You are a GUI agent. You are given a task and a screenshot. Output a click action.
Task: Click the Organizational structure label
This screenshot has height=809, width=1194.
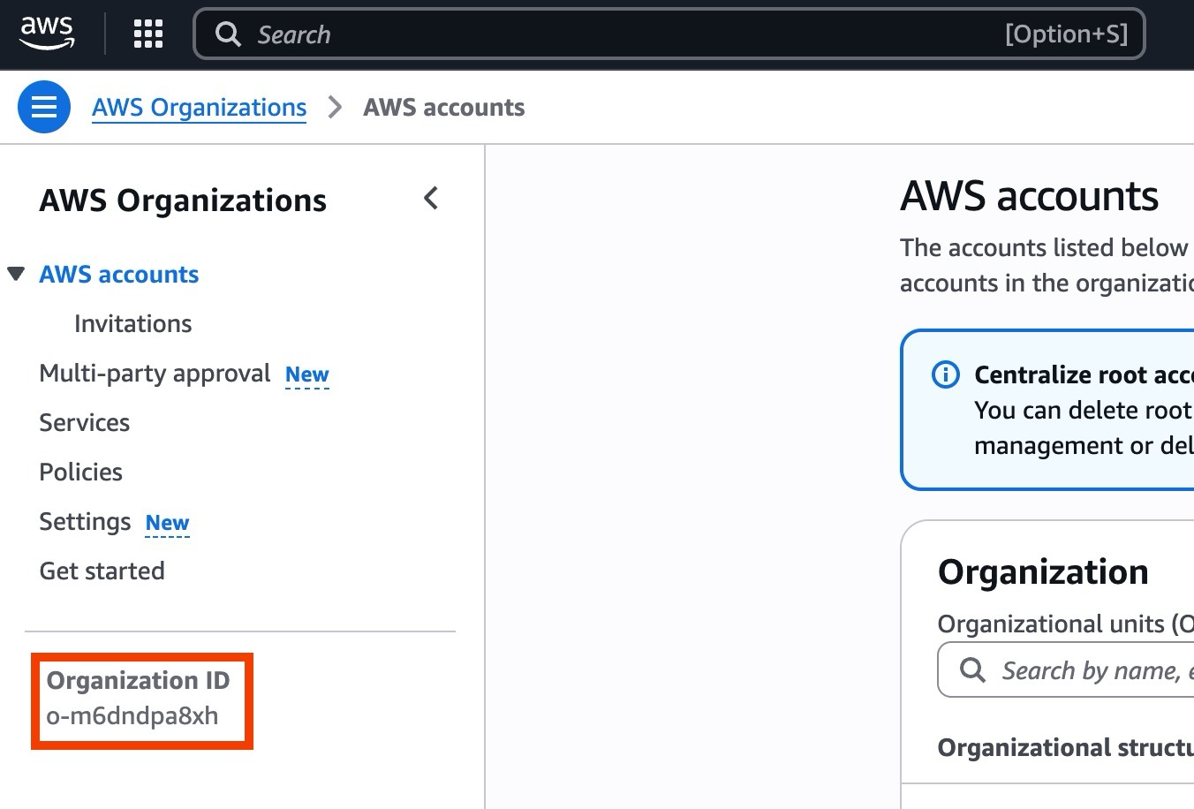tap(1066, 747)
